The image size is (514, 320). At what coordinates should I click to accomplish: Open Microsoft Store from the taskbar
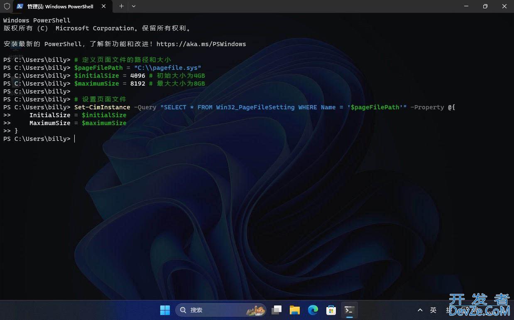point(331,310)
